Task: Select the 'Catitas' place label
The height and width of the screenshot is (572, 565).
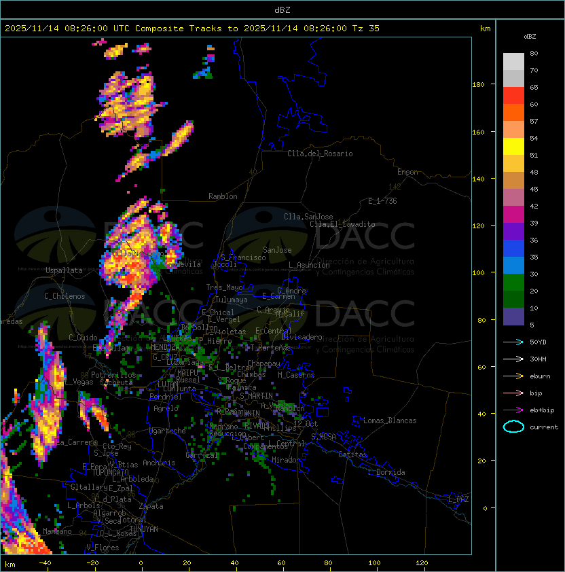Action: 352,454
